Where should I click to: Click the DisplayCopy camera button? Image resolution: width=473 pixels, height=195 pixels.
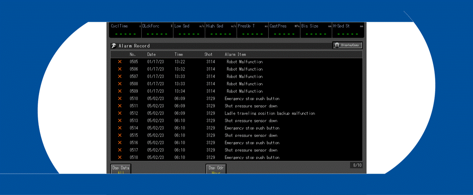coord(347,45)
